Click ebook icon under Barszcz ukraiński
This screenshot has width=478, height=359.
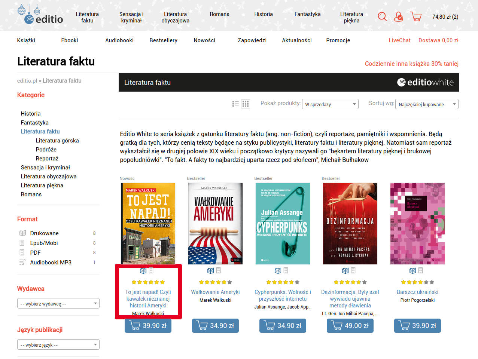(x=421, y=270)
